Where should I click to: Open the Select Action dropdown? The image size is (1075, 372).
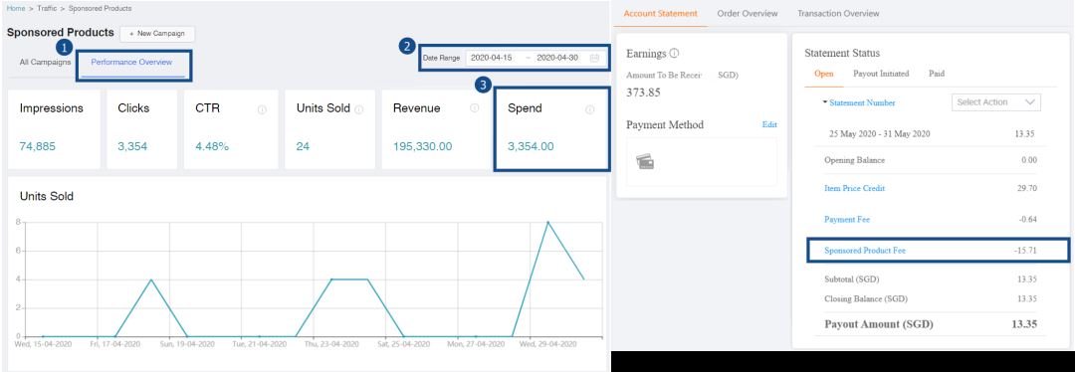(x=996, y=102)
